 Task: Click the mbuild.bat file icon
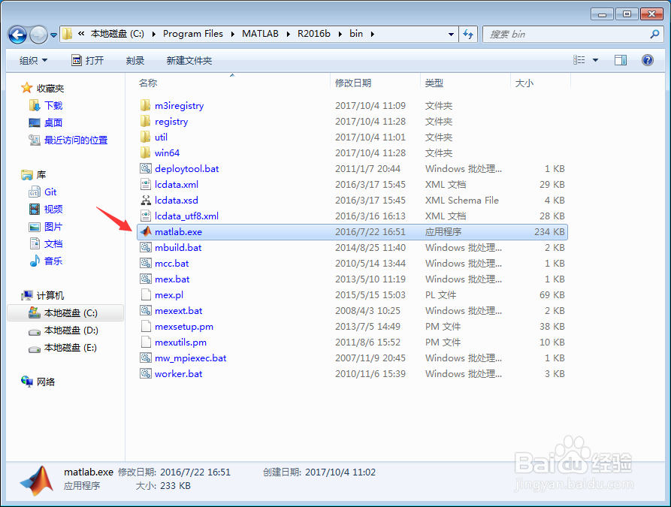coord(146,247)
